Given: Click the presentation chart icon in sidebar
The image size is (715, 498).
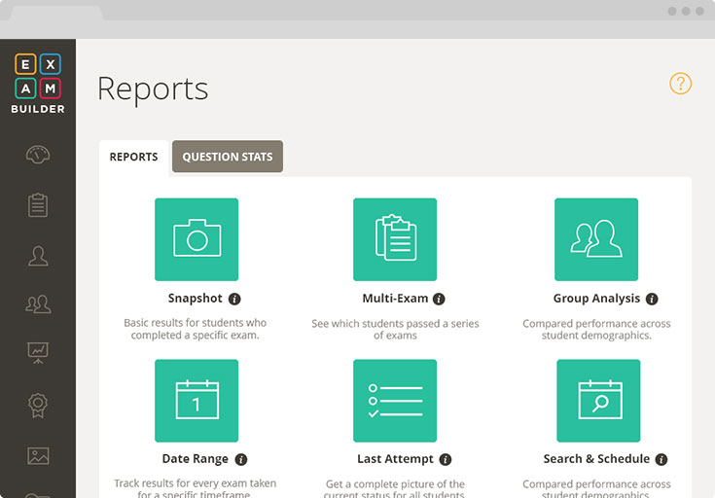Looking at the screenshot, I should (x=38, y=352).
